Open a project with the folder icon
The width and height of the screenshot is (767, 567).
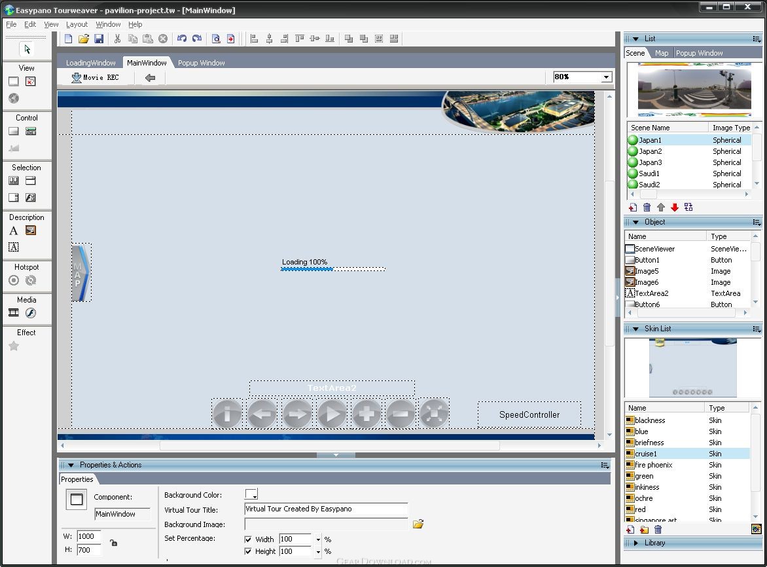[x=84, y=39]
